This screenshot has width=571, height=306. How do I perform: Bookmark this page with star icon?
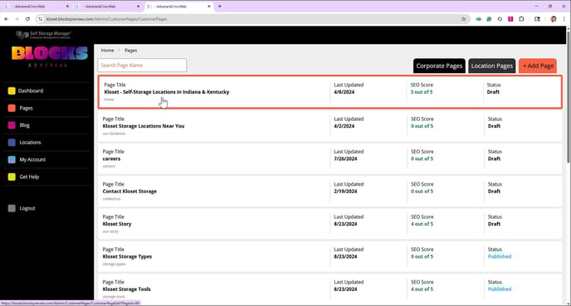(x=464, y=19)
